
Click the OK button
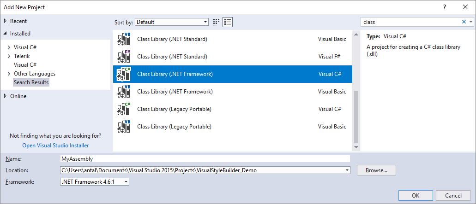click(x=416, y=196)
